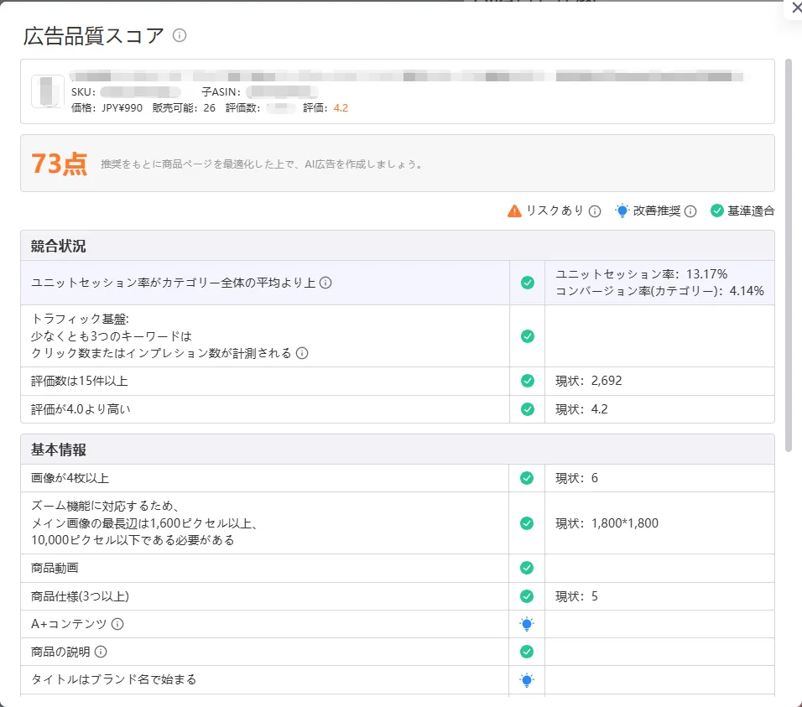
Task: Click the product thumbnail image
Action: 48,91
